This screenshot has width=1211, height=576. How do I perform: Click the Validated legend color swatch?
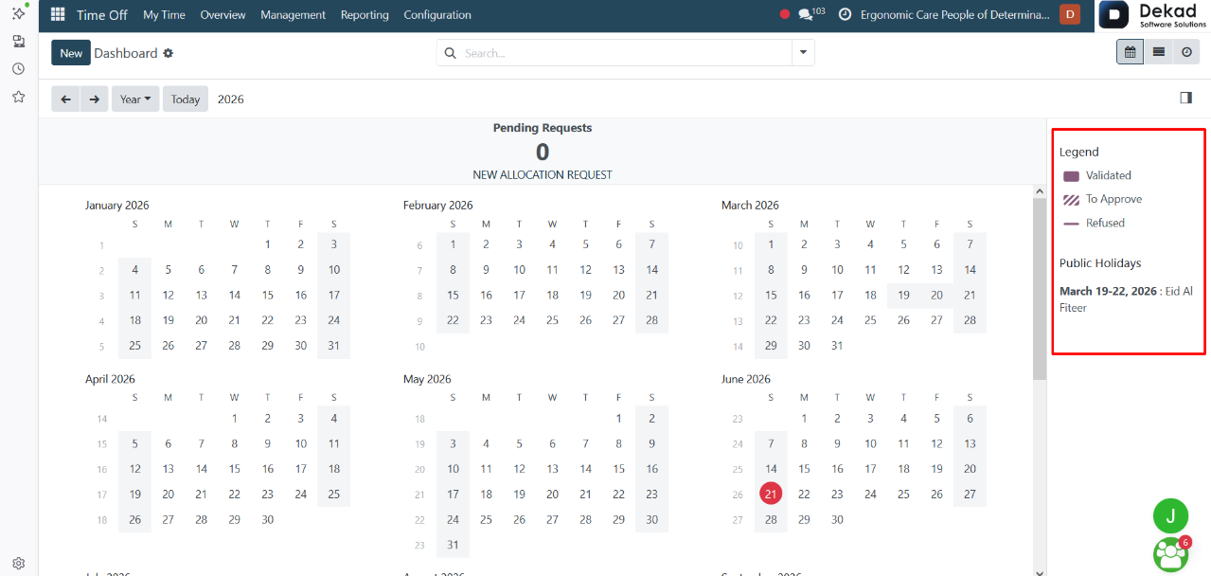pos(1071,176)
